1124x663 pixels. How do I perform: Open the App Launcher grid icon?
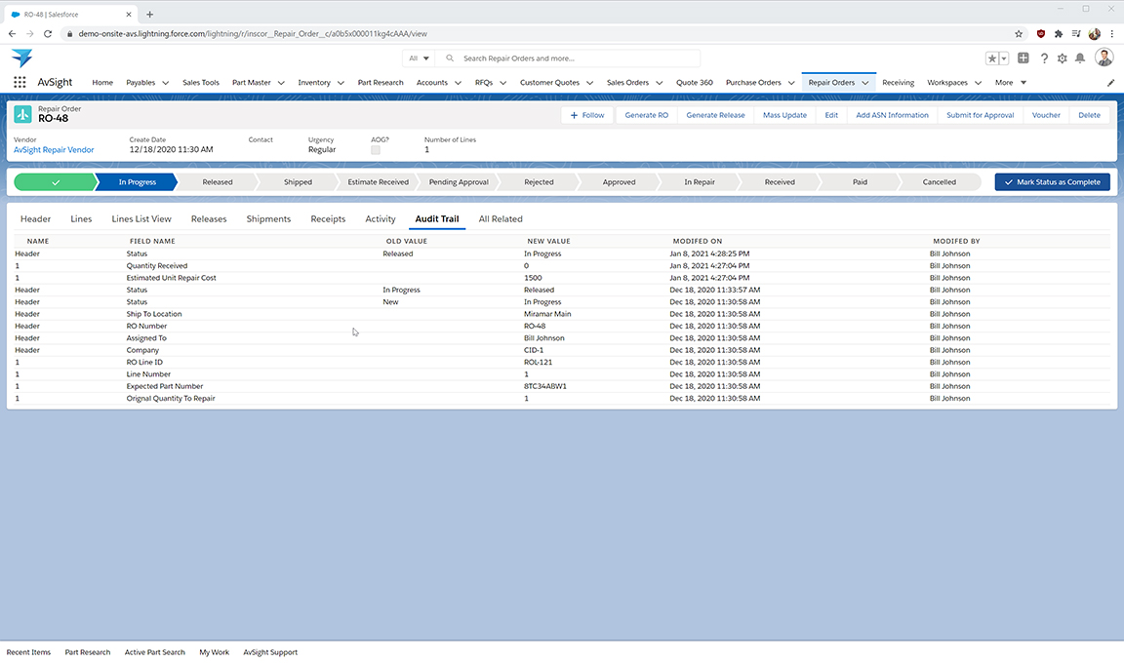20,82
